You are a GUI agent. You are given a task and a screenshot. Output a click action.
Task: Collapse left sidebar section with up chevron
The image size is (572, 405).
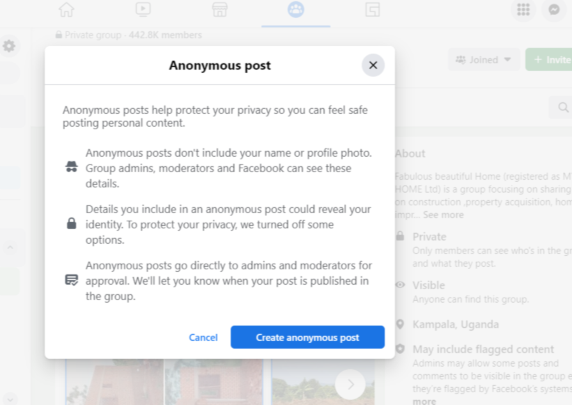[10, 248]
